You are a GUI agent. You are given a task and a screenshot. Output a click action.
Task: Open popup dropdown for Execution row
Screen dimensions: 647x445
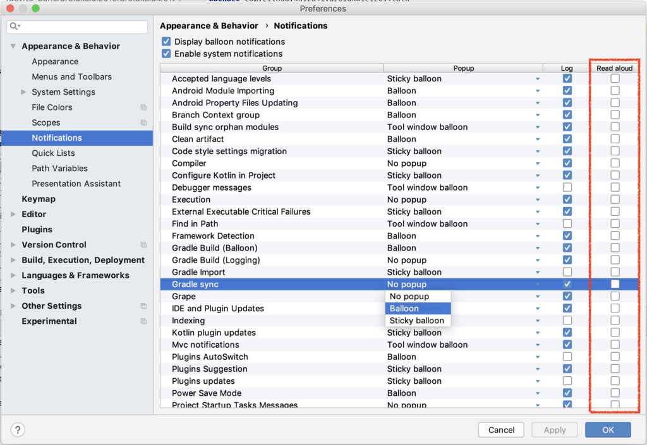(x=538, y=200)
